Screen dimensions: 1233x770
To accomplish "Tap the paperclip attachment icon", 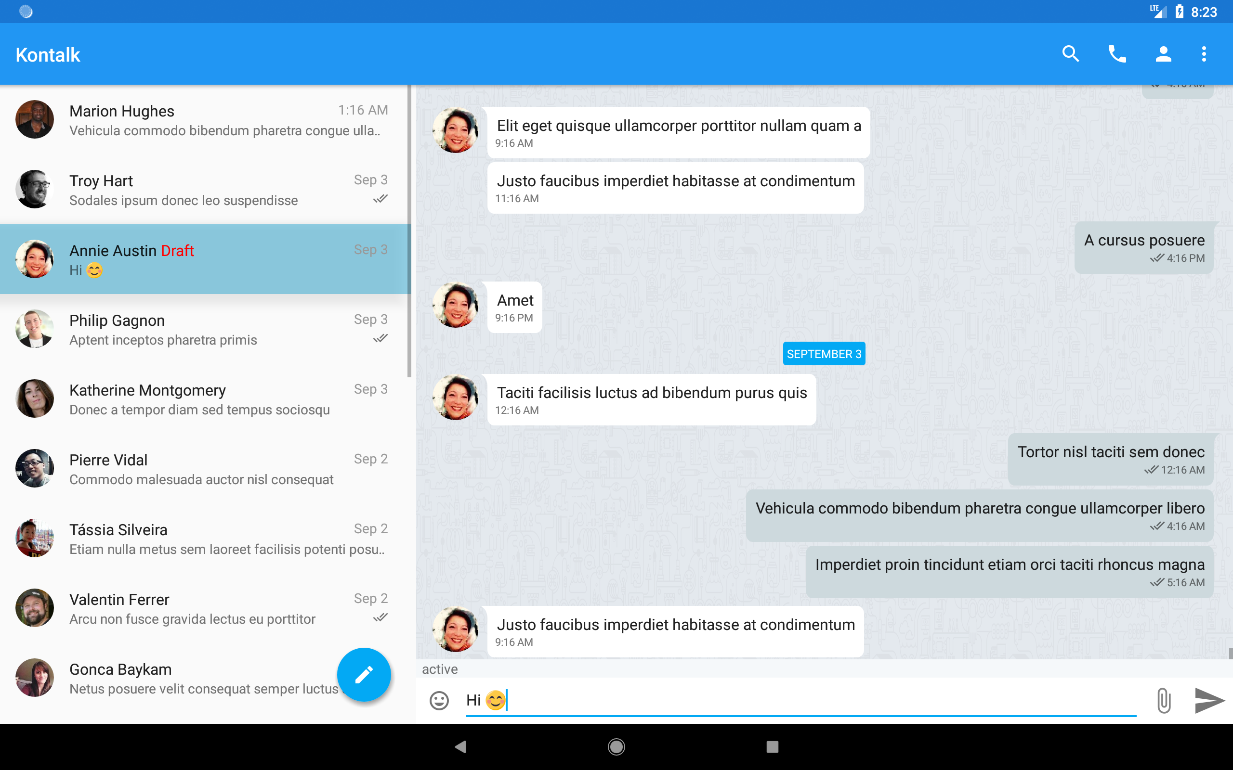I will (x=1163, y=701).
